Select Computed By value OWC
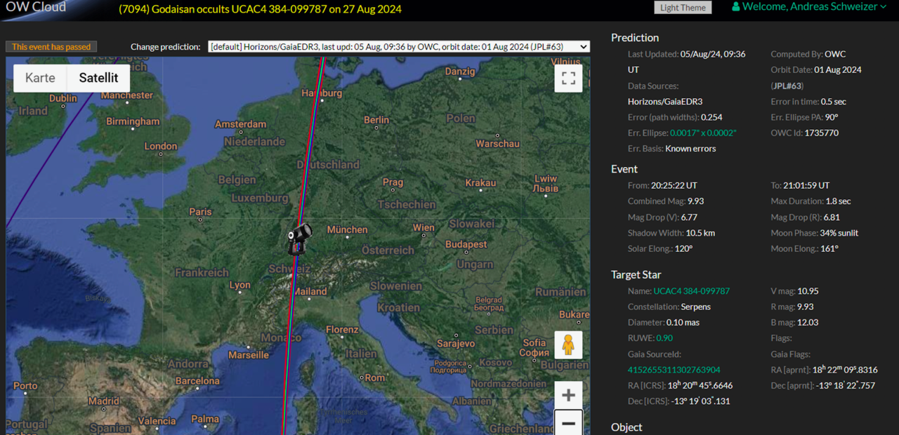 point(835,54)
